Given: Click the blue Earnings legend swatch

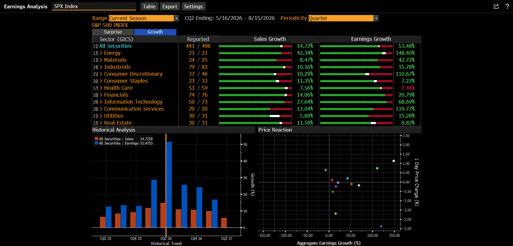Looking at the screenshot, I should pos(96,143).
